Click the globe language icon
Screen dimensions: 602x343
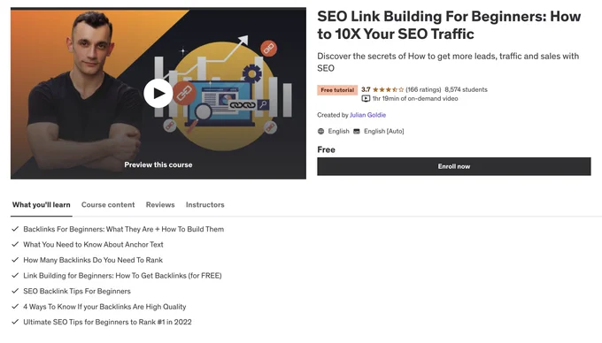(321, 132)
